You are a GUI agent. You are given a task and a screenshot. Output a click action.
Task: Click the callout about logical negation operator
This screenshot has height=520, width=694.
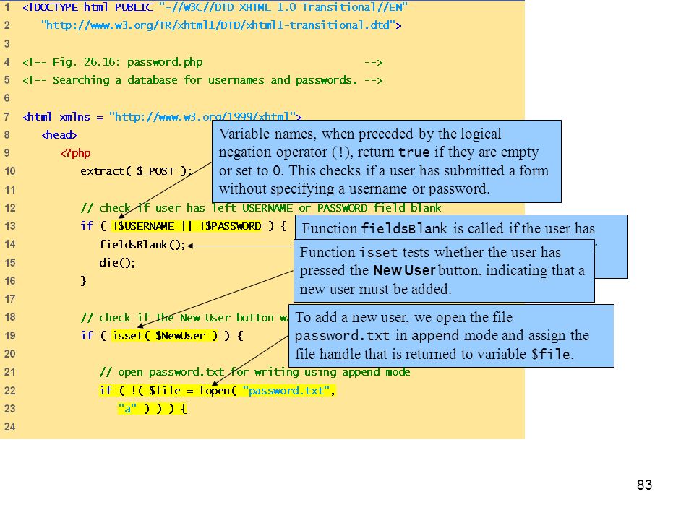[x=387, y=161]
